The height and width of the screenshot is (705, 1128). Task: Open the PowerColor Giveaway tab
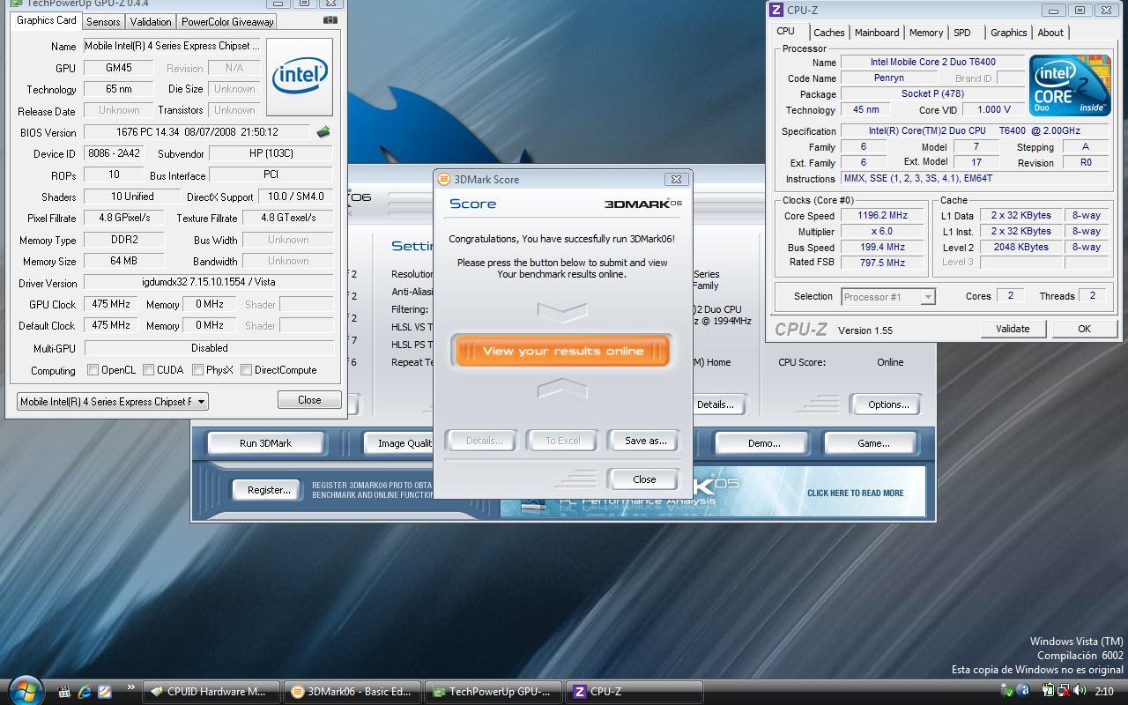pyautogui.click(x=227, y=22)
